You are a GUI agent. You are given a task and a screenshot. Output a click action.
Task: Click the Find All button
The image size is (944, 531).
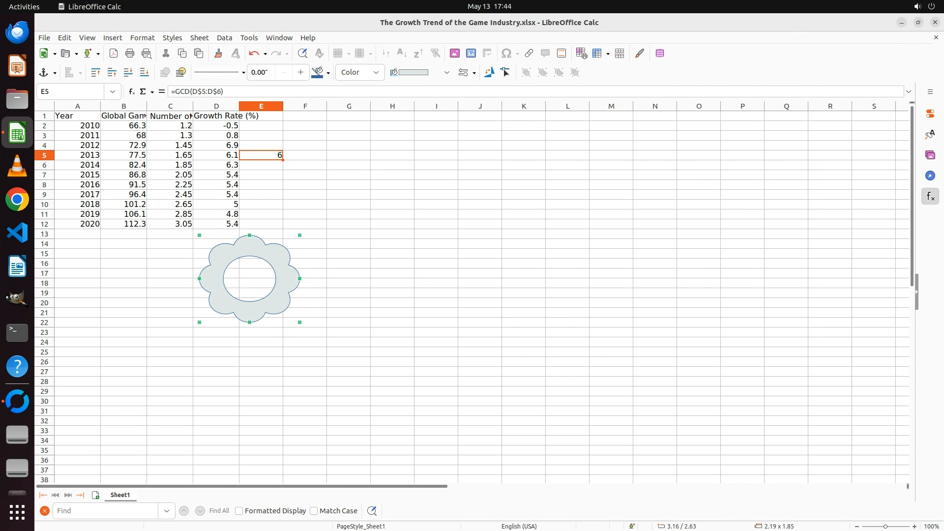click(219, 511)
